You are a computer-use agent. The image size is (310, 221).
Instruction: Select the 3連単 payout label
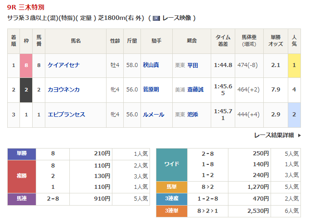[x=171, y=211]
